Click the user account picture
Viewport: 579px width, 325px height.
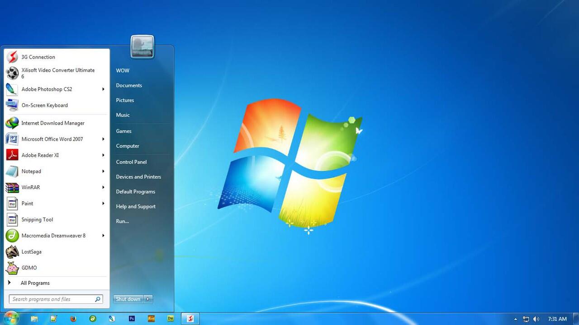tap(142, 47)
